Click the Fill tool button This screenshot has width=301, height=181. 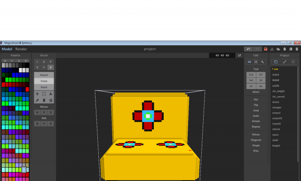261,75
